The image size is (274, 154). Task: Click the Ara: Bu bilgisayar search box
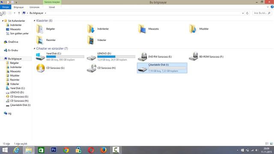point(262,13)
